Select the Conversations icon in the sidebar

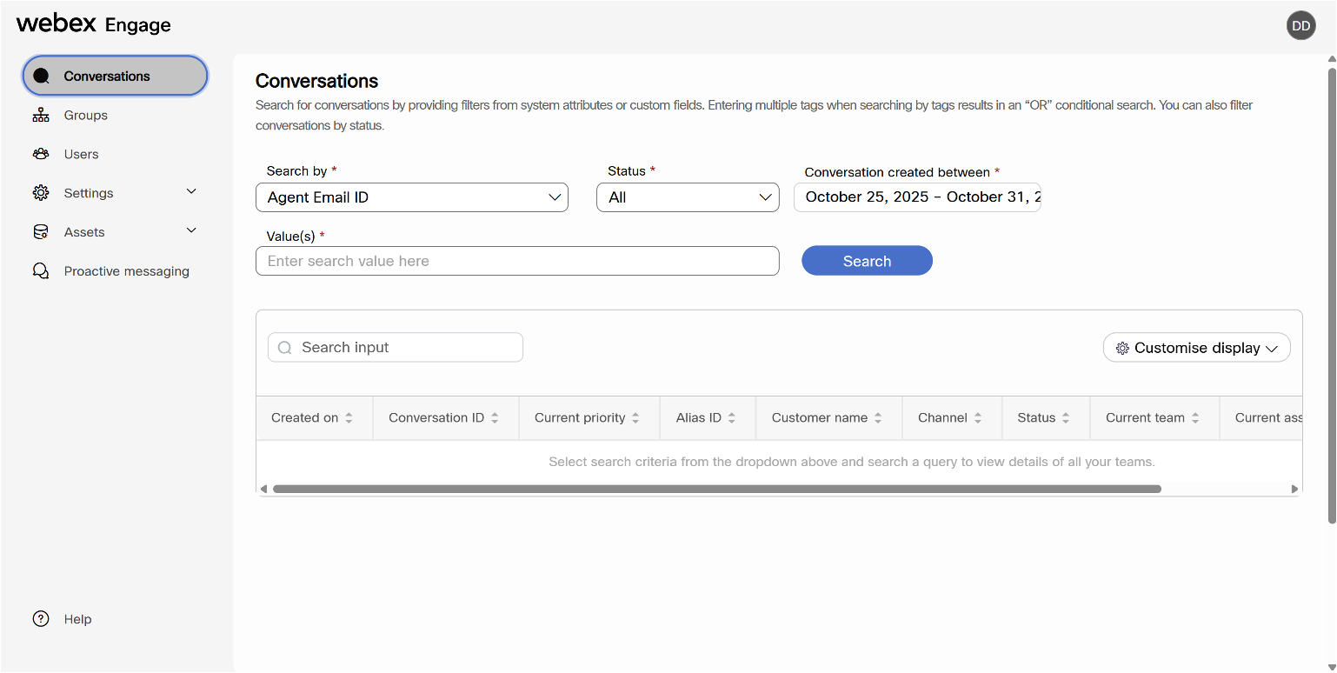point(41,76)
